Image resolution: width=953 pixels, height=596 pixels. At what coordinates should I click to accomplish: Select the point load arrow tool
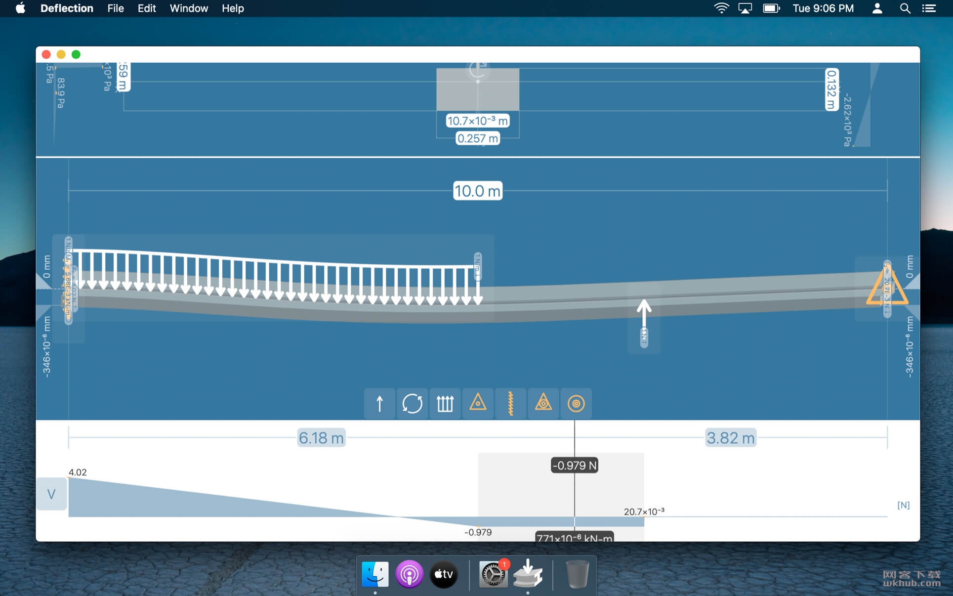[379, 404]
